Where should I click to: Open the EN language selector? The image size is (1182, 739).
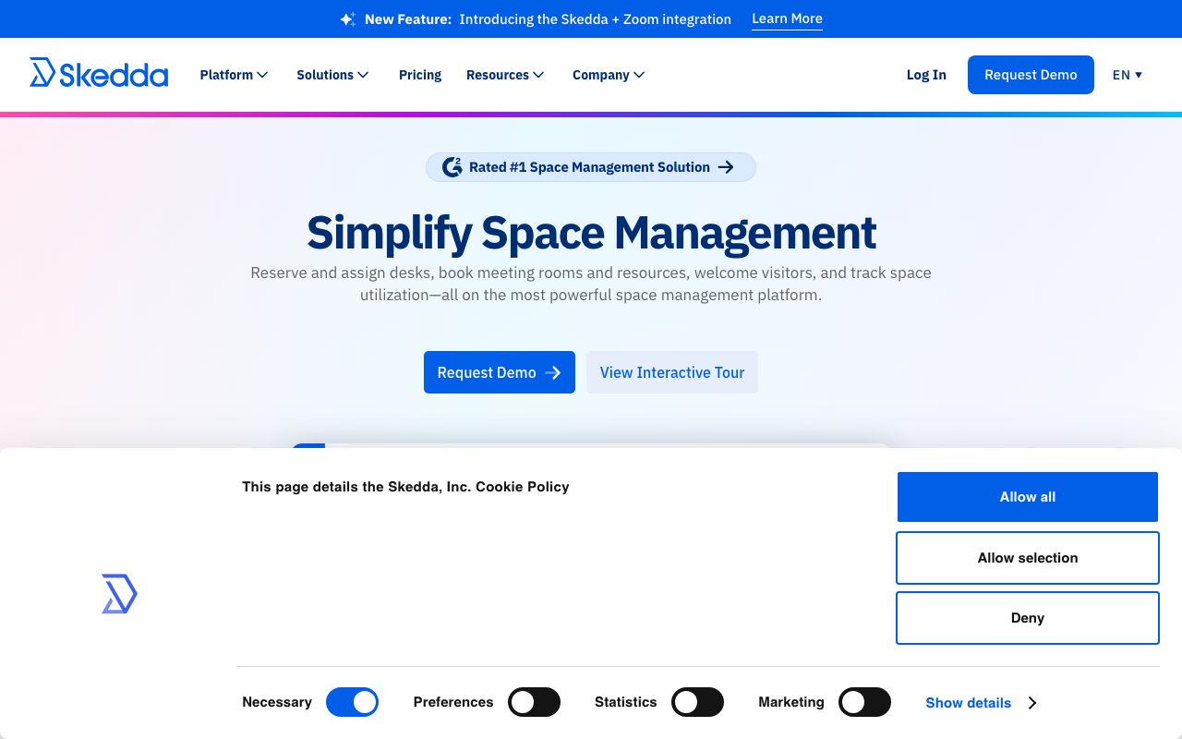click(1128, 75)
